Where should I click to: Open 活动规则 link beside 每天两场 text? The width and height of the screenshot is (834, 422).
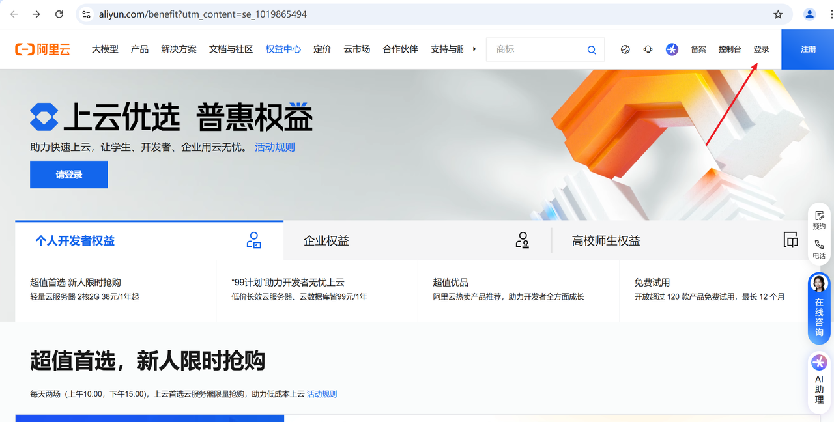(x=322, y=394)
